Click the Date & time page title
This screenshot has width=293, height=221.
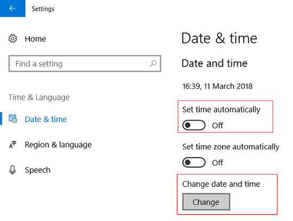click(219, 38)
